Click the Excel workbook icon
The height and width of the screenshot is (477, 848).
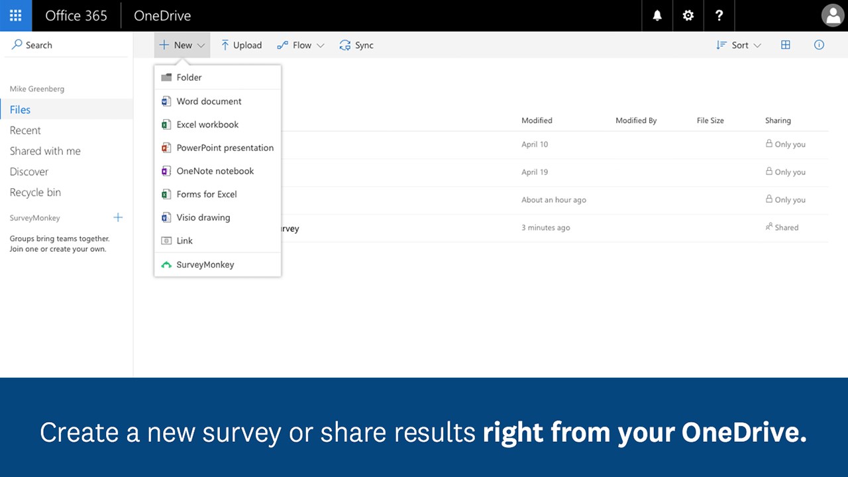[166, 125]
